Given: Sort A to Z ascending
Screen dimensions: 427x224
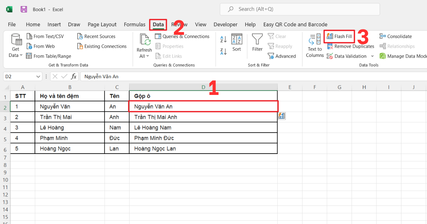Looking at the screenshot, I should 223,39.
